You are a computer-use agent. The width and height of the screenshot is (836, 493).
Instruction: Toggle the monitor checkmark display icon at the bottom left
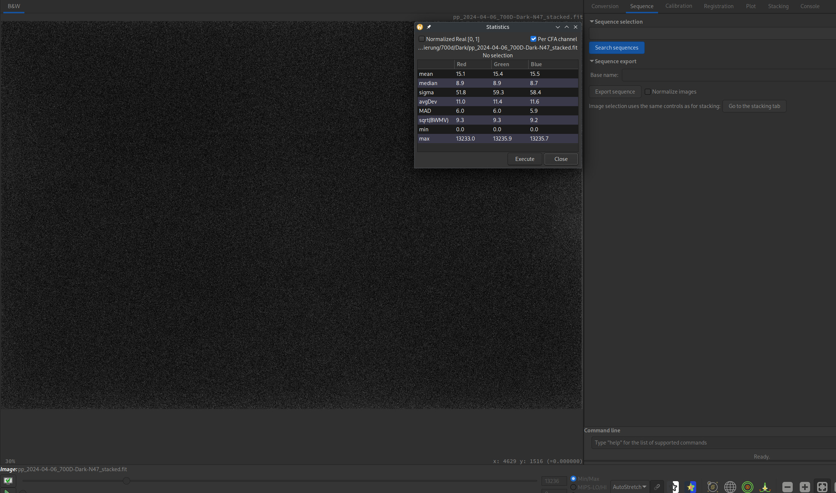coord(8,480)
